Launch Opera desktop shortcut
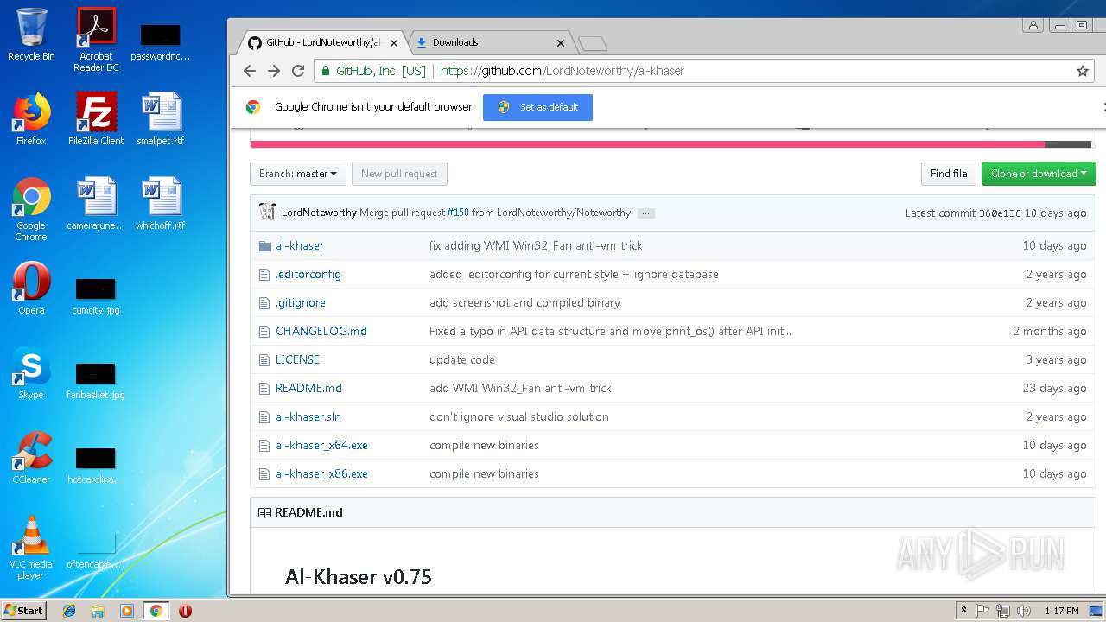Viewport: 1106px width, 622px height. pyautogui.click(x=31, y=289)
